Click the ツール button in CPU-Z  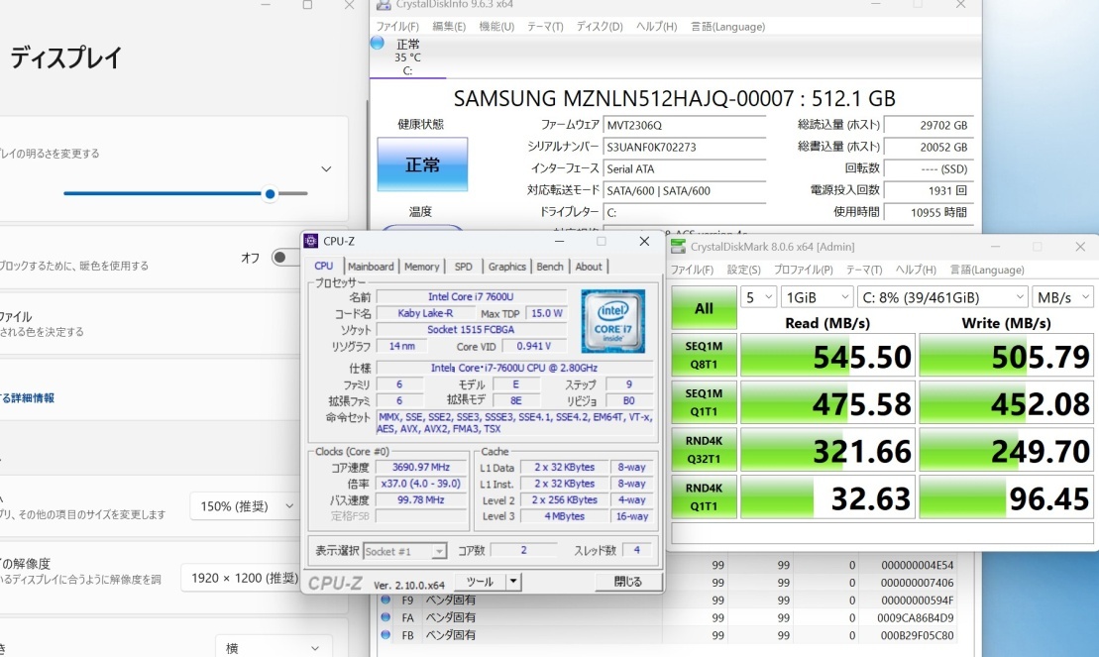480,582
